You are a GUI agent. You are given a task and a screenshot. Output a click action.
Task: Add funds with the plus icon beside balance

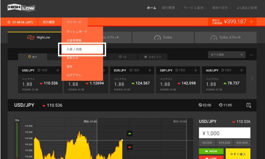coord(251,22)
